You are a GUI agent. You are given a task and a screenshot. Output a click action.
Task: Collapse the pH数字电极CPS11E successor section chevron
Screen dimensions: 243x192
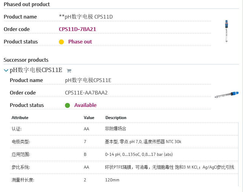click(6, 70)
